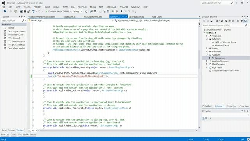Click the Save All toolbar icon

tap(29, 11)
